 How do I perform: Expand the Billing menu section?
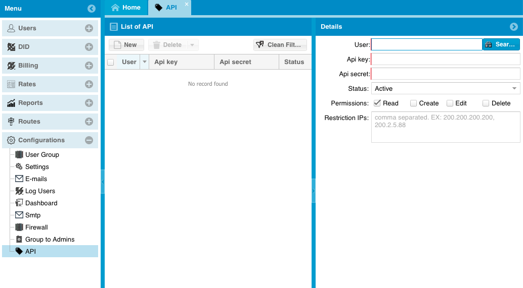[89, 66]
